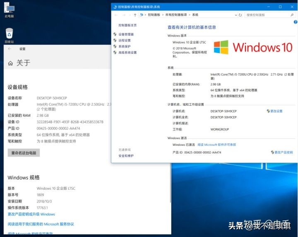Click 查看有关计算机的基本信息 heading
Viewport: 298px width, 237px height.
pos(192,27)
